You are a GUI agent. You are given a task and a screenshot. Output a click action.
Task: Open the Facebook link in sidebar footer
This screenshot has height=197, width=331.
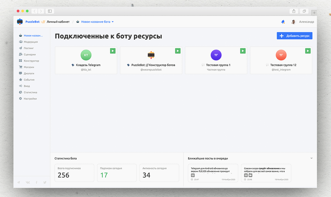coord(37,182)
